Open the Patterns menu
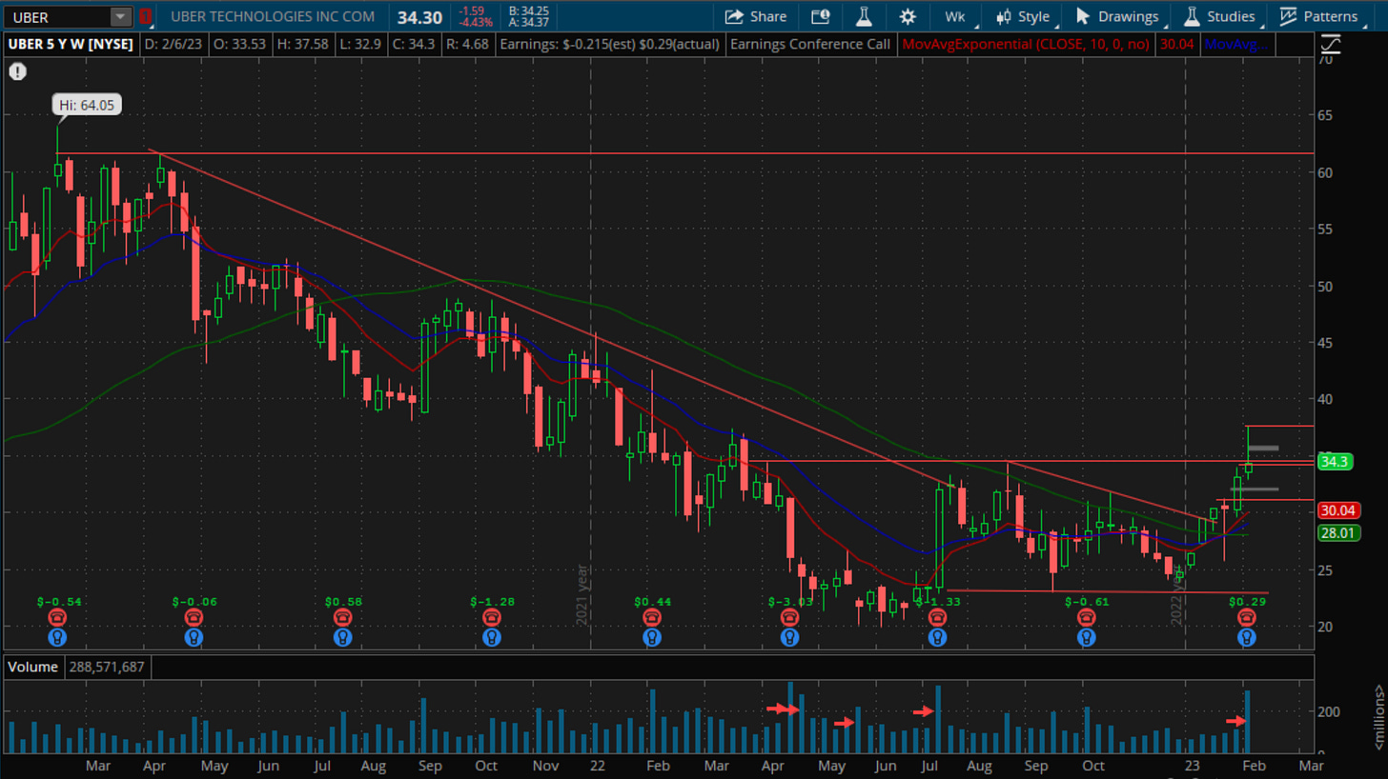The image size is (1388, 779). pos(1319,16)
